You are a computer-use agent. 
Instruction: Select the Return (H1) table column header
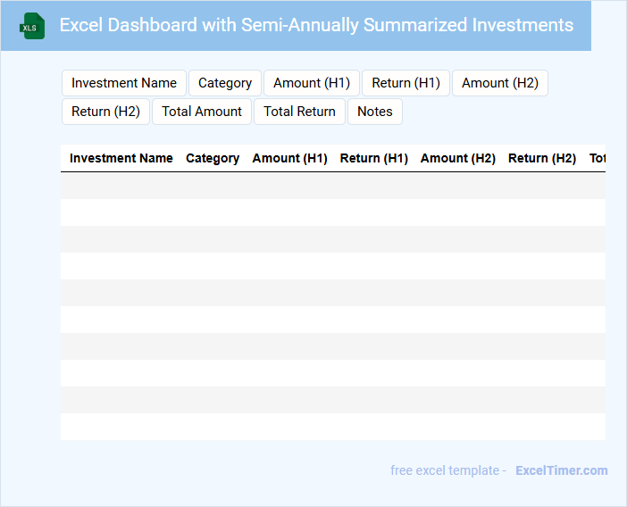[x=374, y=158]
